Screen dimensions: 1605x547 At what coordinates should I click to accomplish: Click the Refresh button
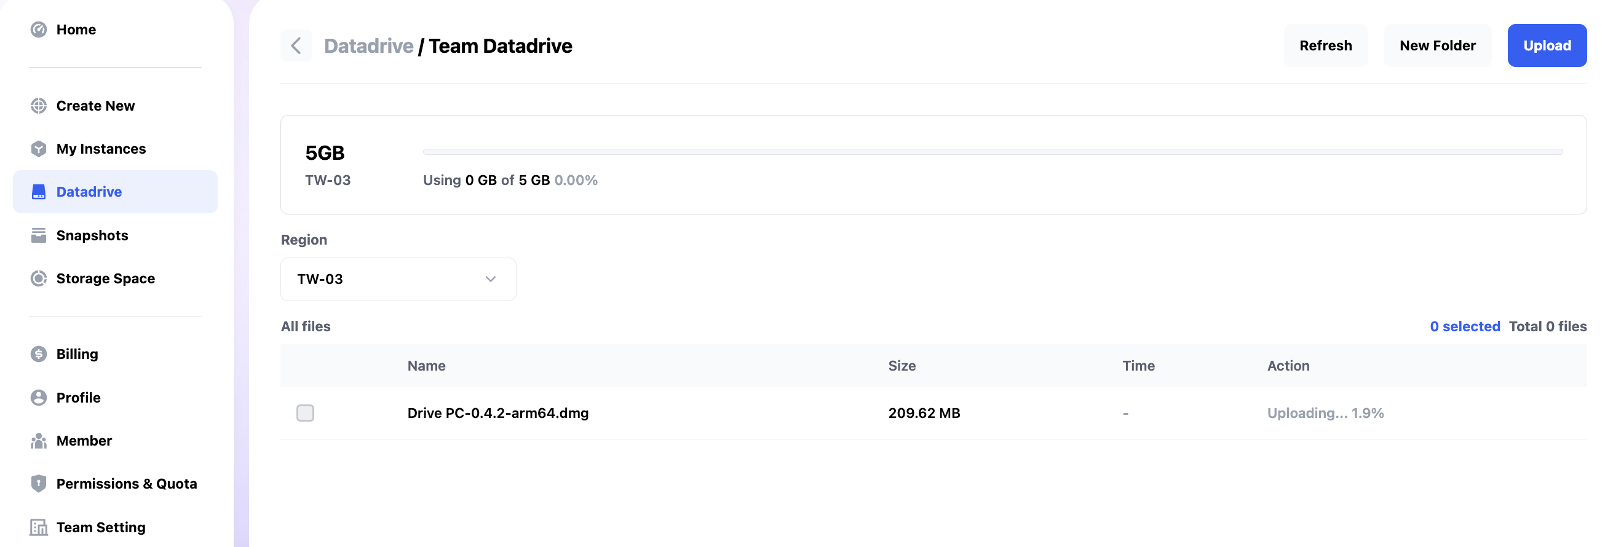click(x=1325, y=45)
